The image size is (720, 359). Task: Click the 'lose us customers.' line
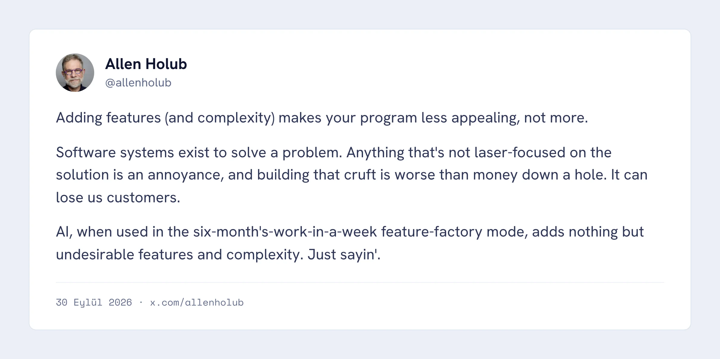(x=118, y=198)
